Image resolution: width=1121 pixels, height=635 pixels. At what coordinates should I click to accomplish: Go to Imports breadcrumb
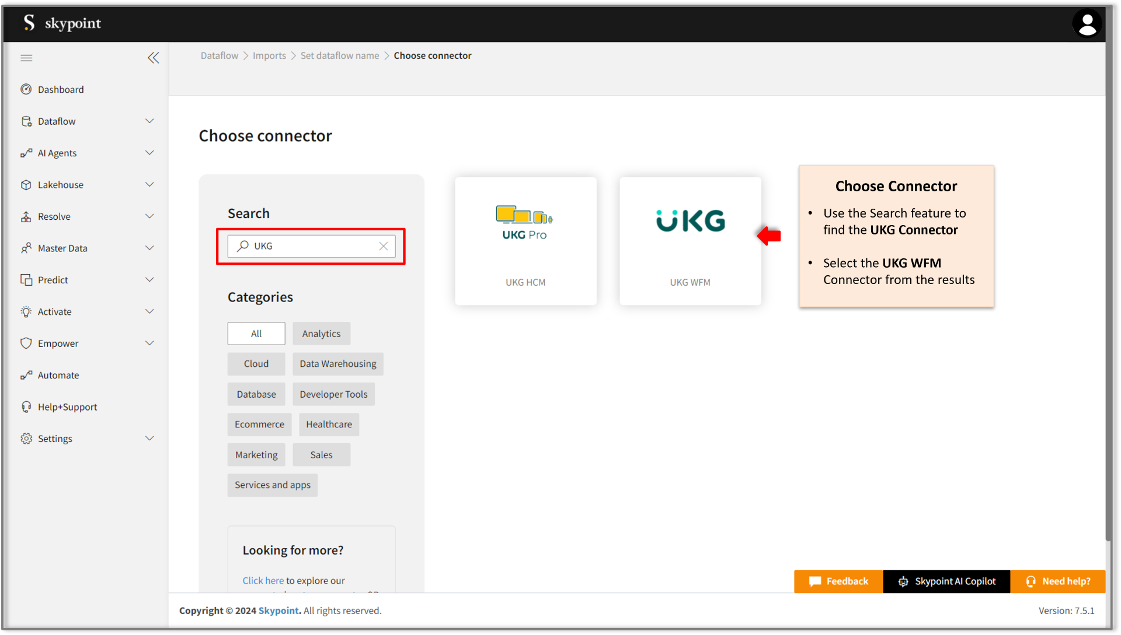coord(269,55)
